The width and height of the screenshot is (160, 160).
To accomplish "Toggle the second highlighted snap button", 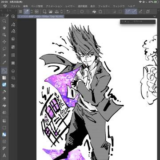I will pyautogui.click(x=134, y=12).
